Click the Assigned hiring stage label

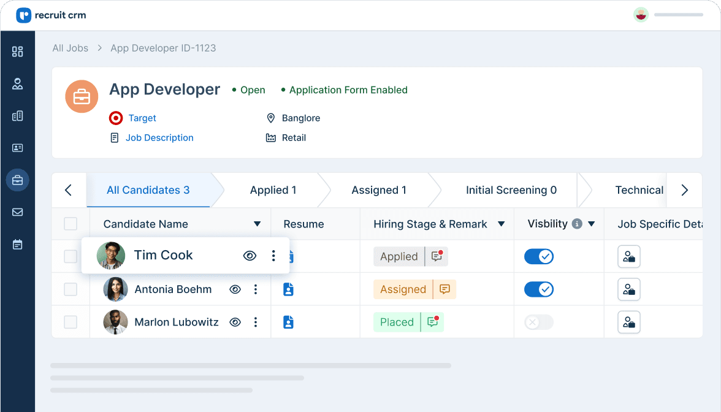403,289
